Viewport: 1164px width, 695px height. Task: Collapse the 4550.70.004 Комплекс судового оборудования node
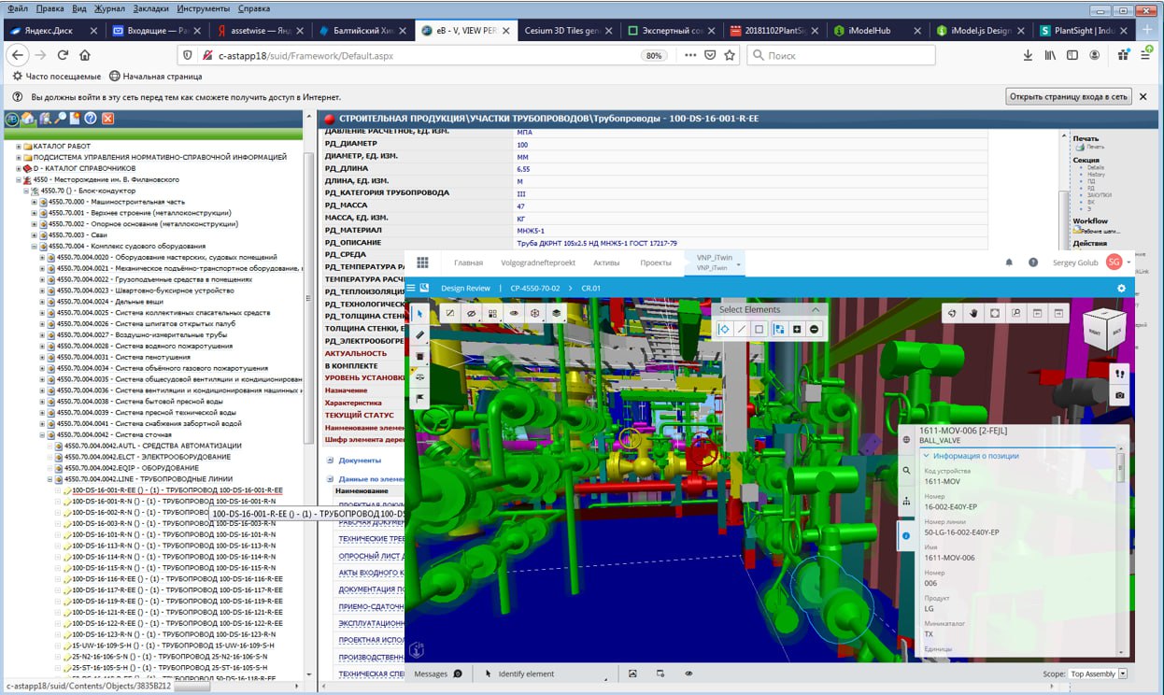[35, 246]
